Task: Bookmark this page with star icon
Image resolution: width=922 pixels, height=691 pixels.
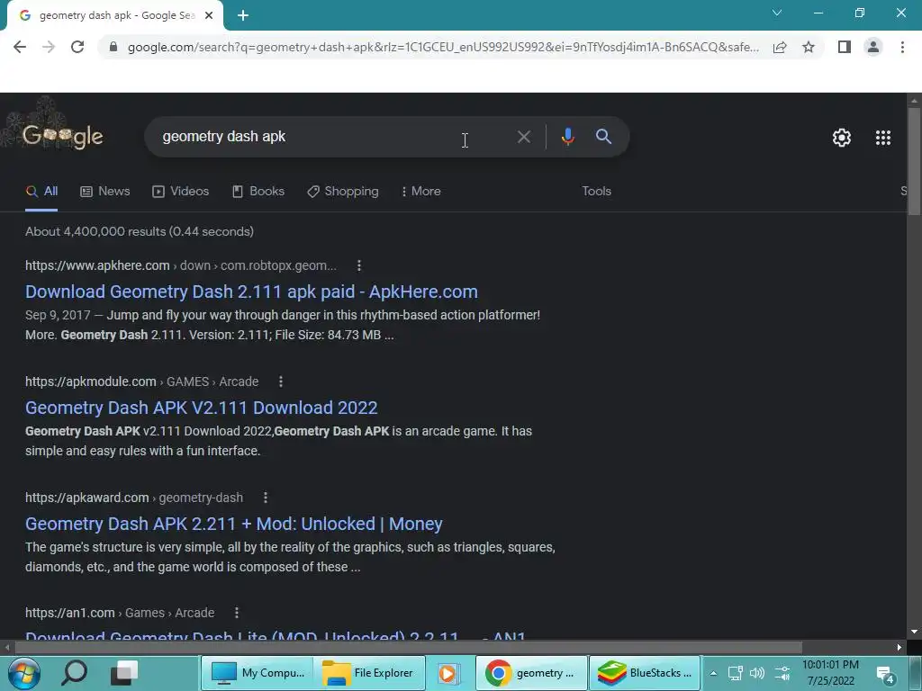Action: pyautogui.click(x=809, y=47)
